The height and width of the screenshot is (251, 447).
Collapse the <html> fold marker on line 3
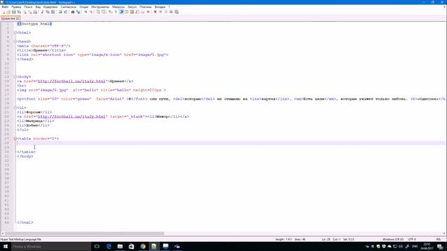[15, 33]
